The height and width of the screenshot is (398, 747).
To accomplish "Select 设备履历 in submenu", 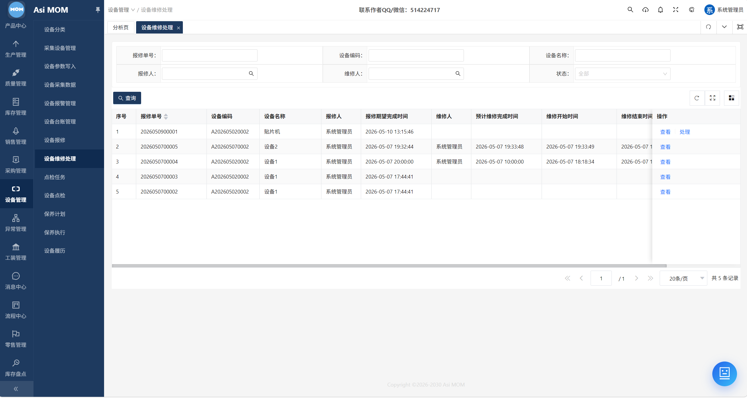I will click(x=55, y=251).
